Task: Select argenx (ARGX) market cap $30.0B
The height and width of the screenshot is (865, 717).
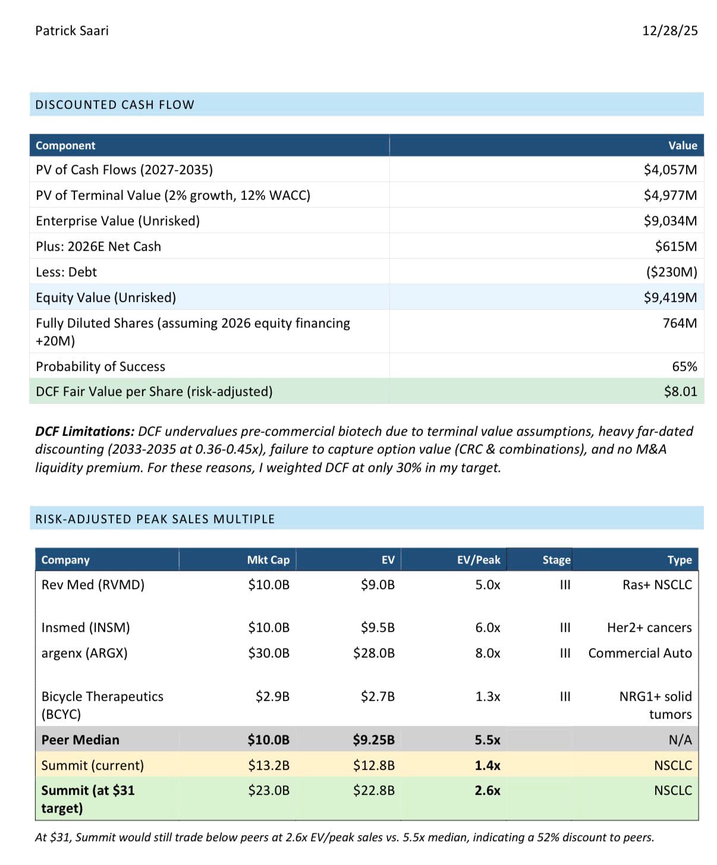Action: [269, 653]
